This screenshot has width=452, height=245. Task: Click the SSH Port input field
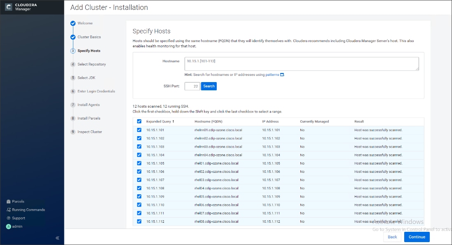point(192,86)
